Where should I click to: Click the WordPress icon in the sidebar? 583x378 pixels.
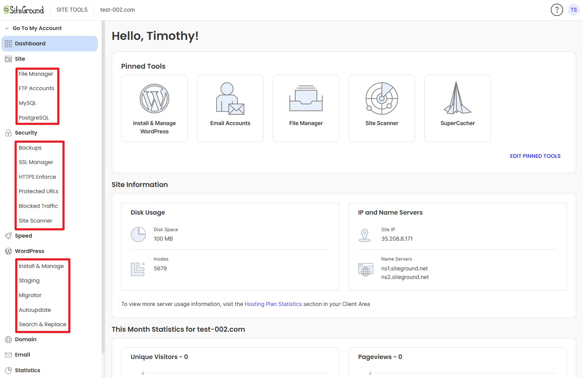(x=8, y=251)
